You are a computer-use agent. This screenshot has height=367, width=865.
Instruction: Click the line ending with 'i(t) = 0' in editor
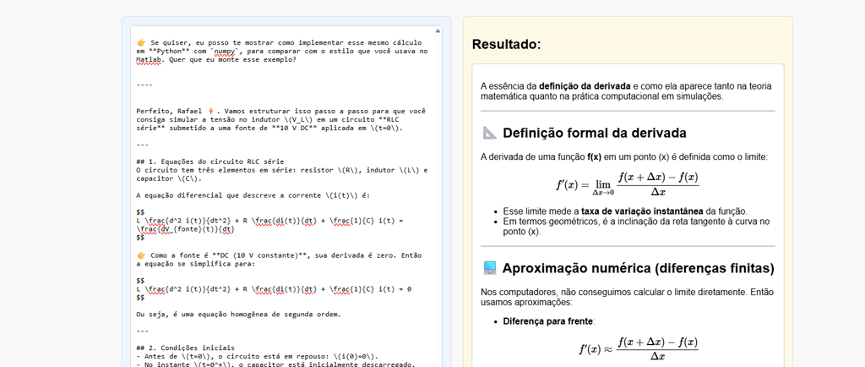point(275,288)
